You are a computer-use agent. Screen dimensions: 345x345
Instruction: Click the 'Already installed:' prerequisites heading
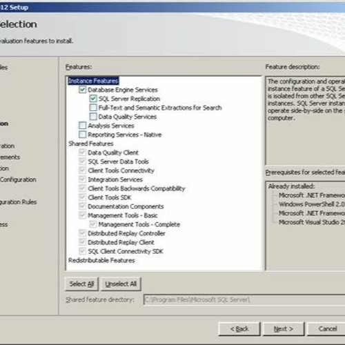[291, 186]
